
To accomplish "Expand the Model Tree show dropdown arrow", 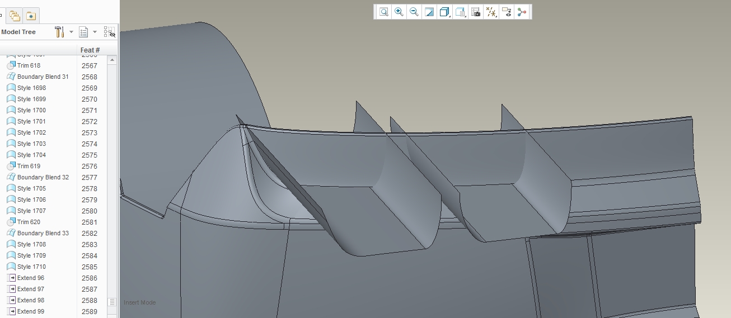I will tap(95, 32).
